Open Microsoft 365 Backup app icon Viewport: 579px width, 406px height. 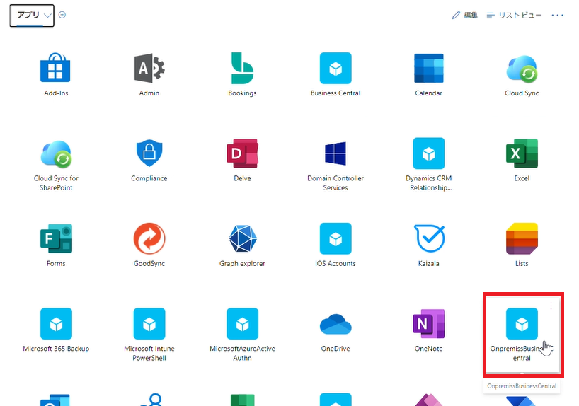click(56, 324)
